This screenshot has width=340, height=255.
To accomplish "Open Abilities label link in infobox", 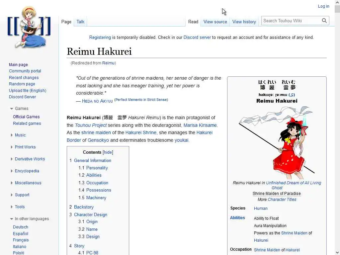I will click(237, 218).
